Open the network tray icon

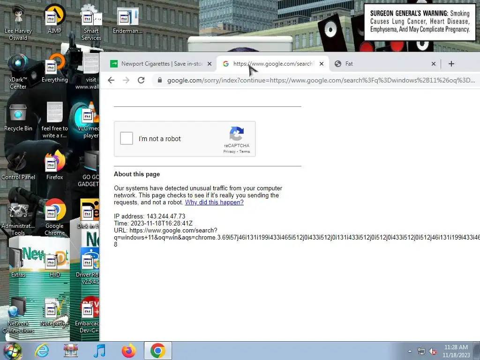click(x=421, y=352)
